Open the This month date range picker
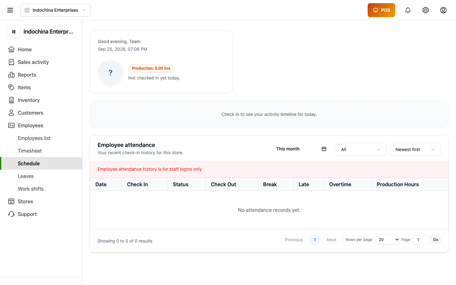Screen dimensions: 456x285 (301, 149)
